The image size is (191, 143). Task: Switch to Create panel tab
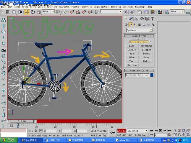(125, 19)
